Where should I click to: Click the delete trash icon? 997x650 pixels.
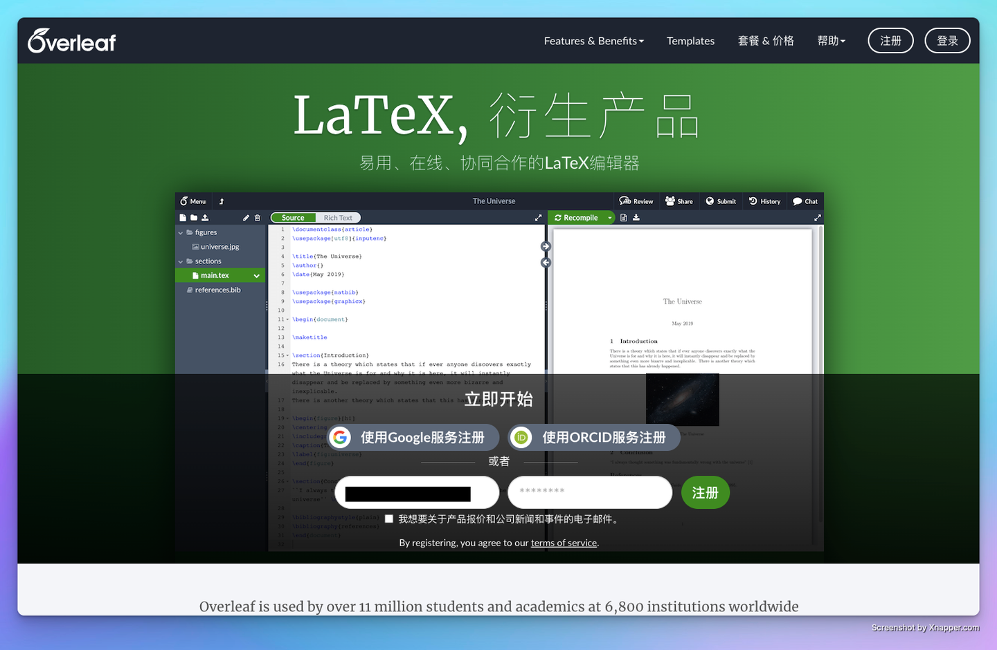pos(258,217)
